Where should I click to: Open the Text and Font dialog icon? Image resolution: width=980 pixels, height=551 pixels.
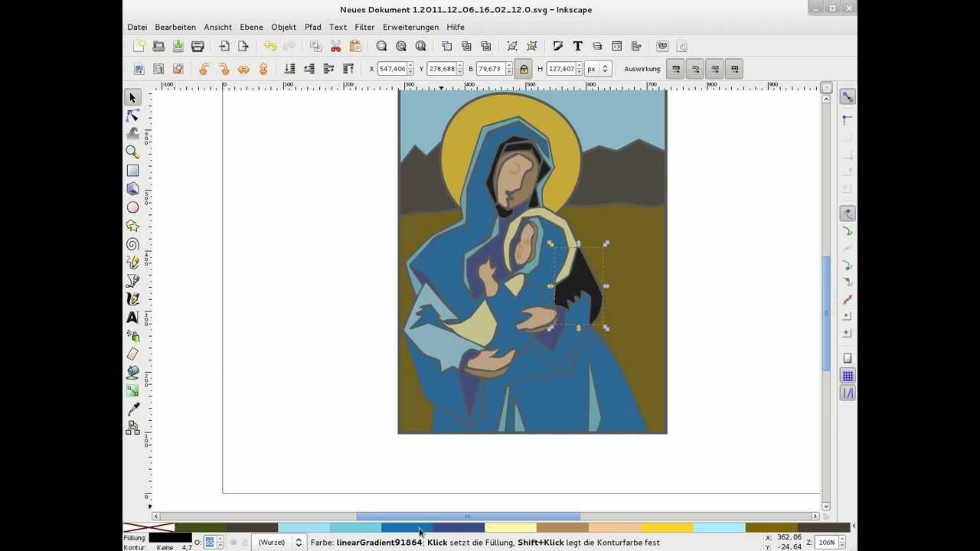[x=577, y=46]
